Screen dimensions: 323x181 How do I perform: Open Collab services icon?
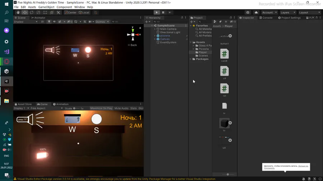tap(248, 13)
